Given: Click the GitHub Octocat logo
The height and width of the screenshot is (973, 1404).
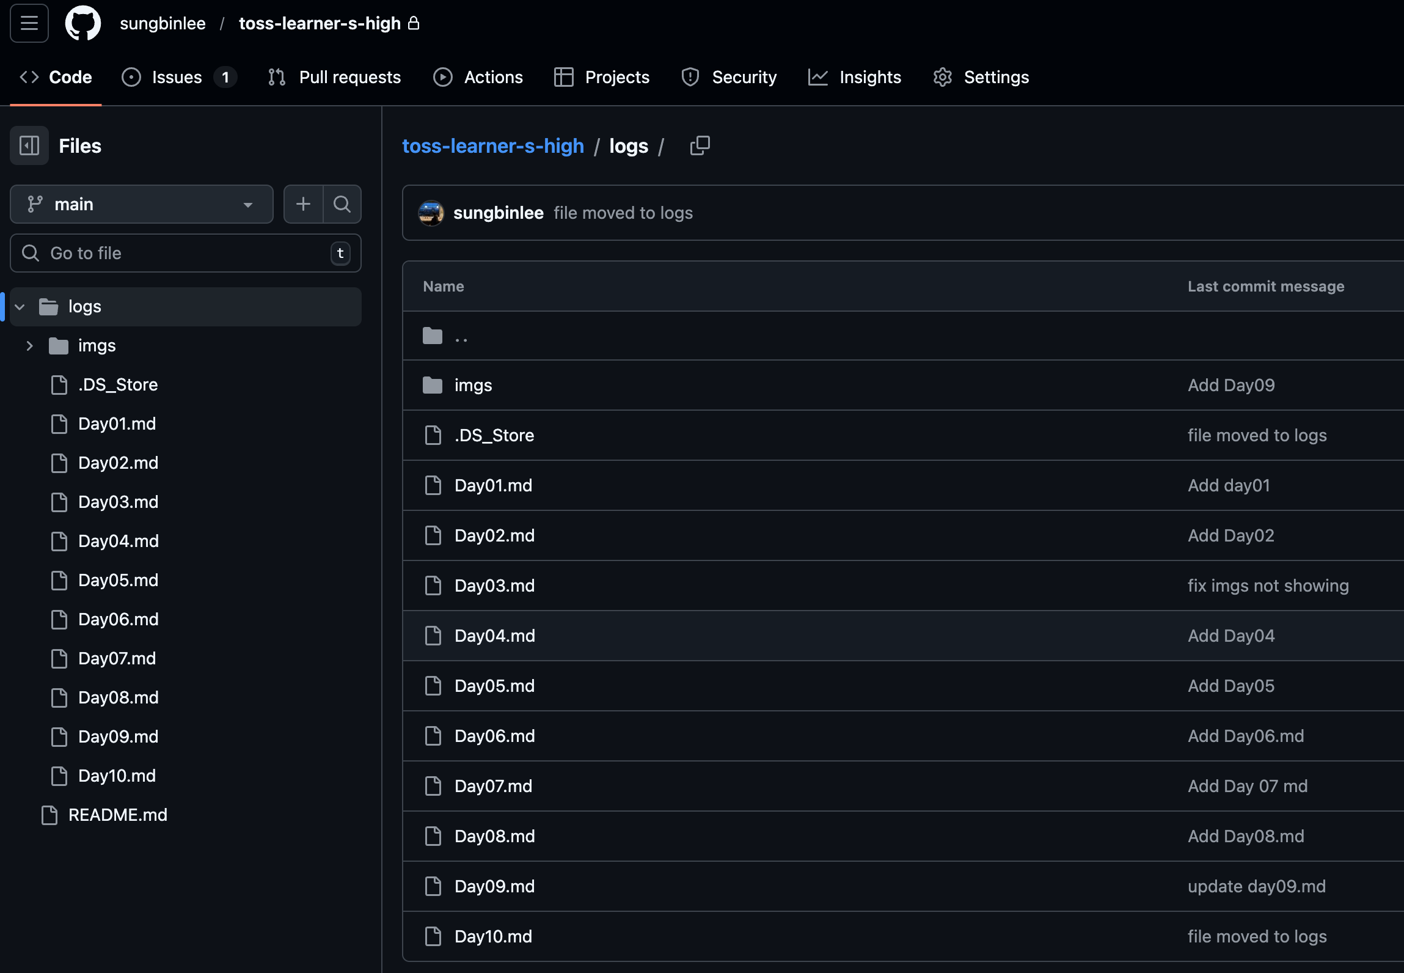Looking at the screenshot, I should click(82, 23).
